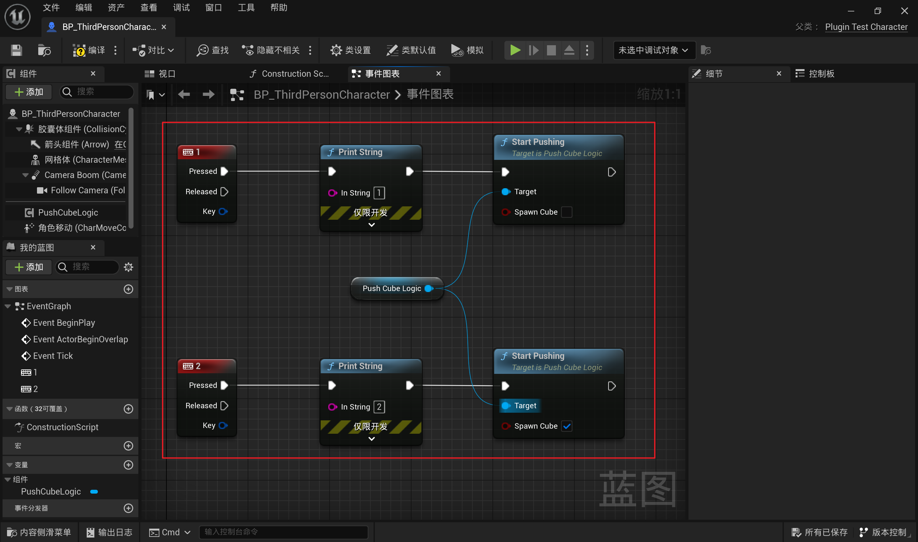Viewport: 918px width, 542px height.
Task: Click the Compile blueprint icon
Action: click(79, 50)
